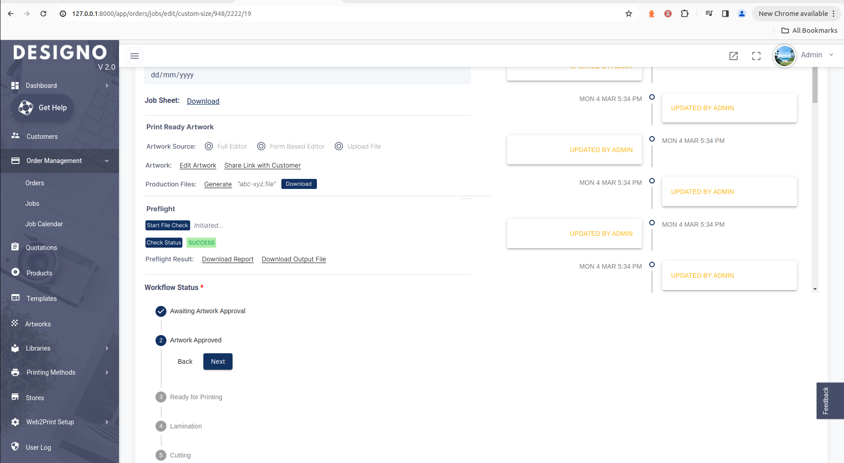
Task: Click the Libraries book icon
Action: click(x=15, y=348)
